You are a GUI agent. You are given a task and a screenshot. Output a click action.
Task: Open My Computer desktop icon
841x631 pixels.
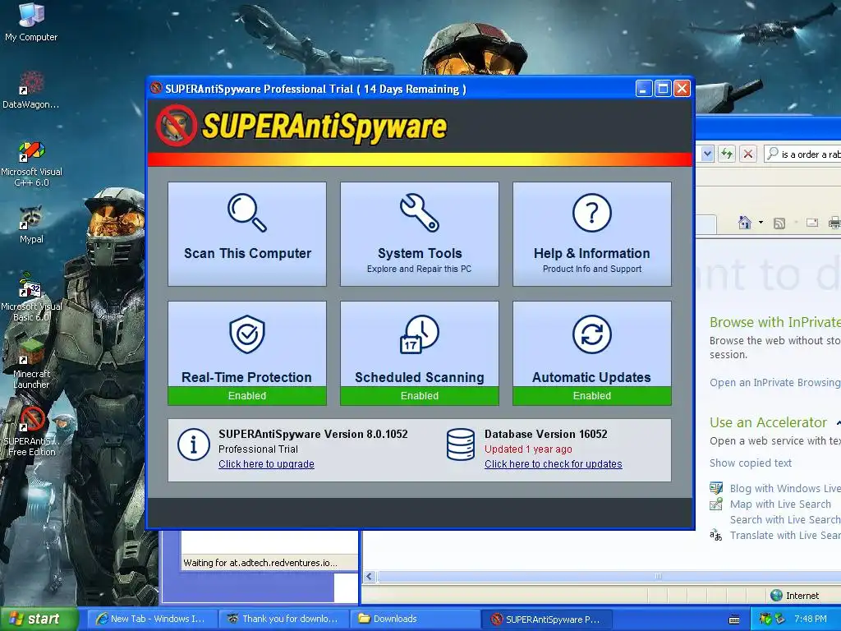[x=31, y=22]
